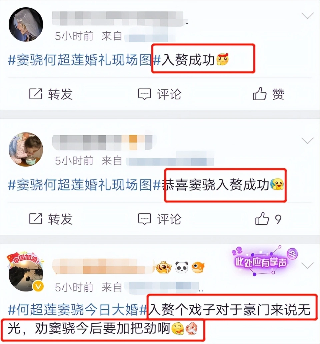The width and height of the screenshot is (320, 344).
Task: Click comment icon on first post
Action: click(x=144, y=94)
